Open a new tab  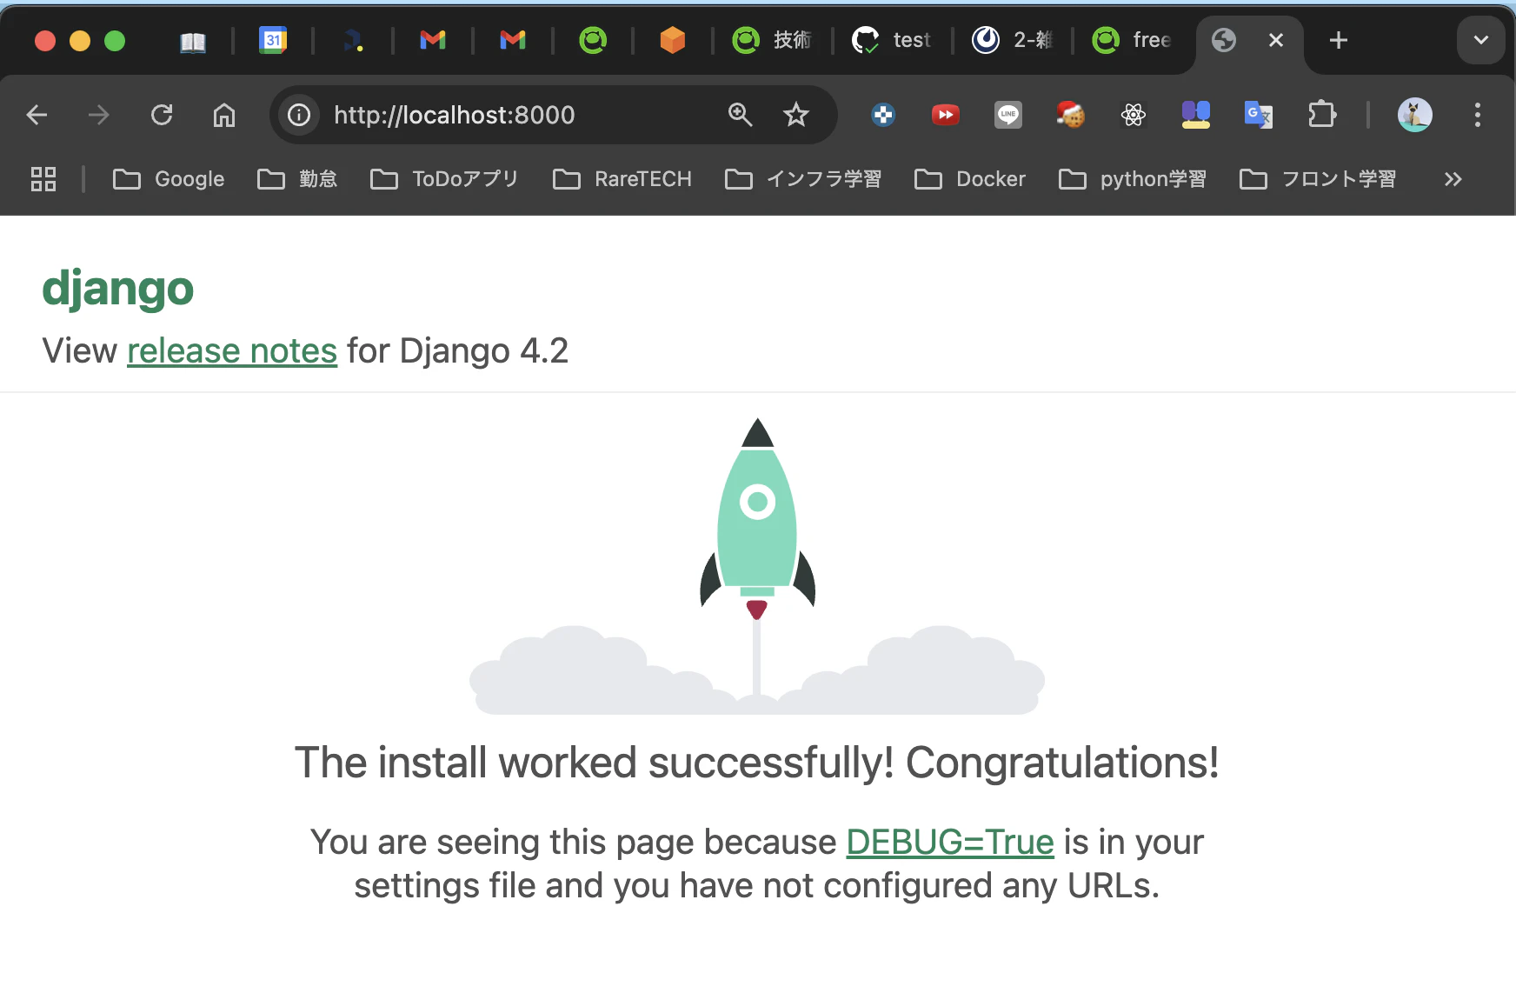coord(1339,40)
